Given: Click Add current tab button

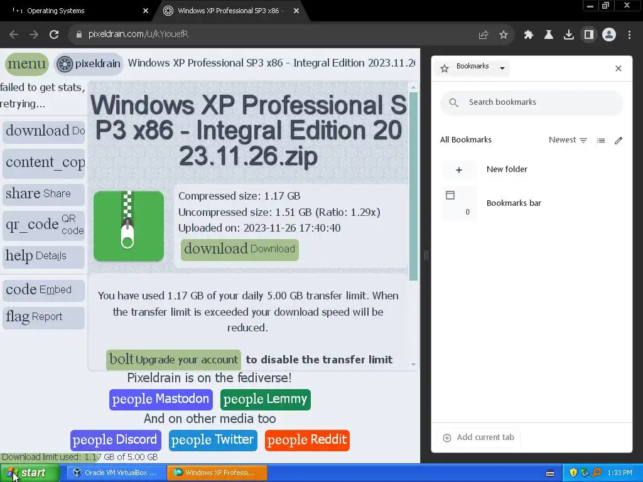Looking at the screenshot, I should pyautogui.click(x=478, y=437).
